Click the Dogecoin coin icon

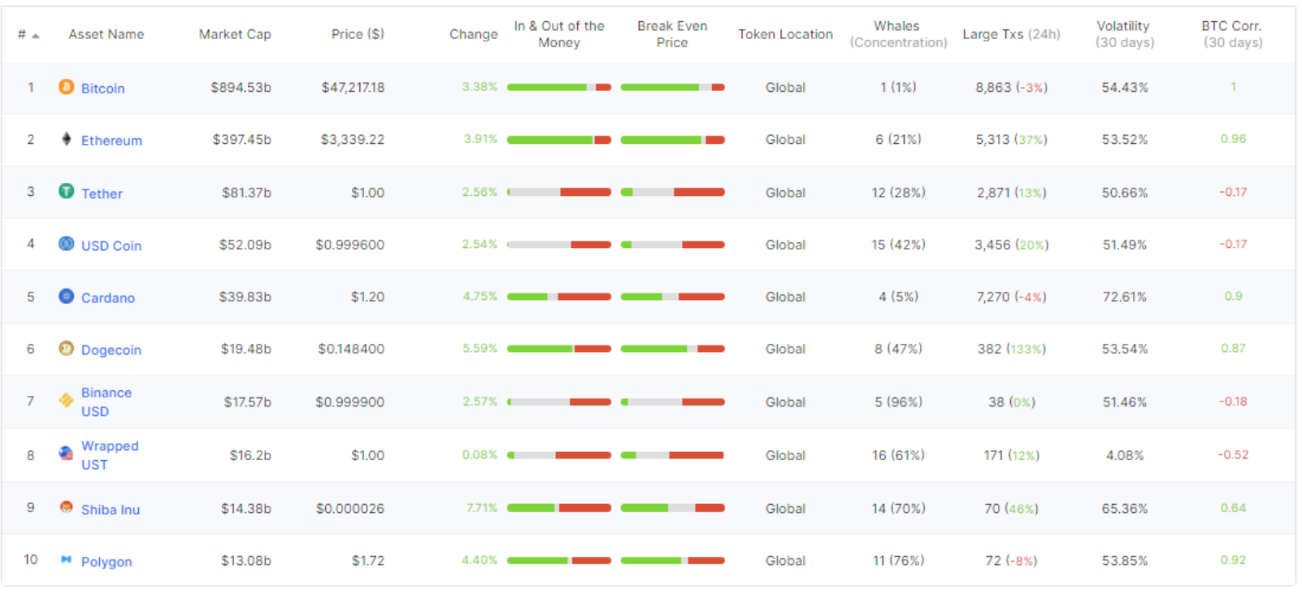tap(67, 348)
